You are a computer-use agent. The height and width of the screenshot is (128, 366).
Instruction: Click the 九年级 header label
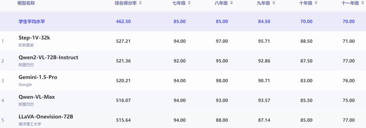[264, 3]
